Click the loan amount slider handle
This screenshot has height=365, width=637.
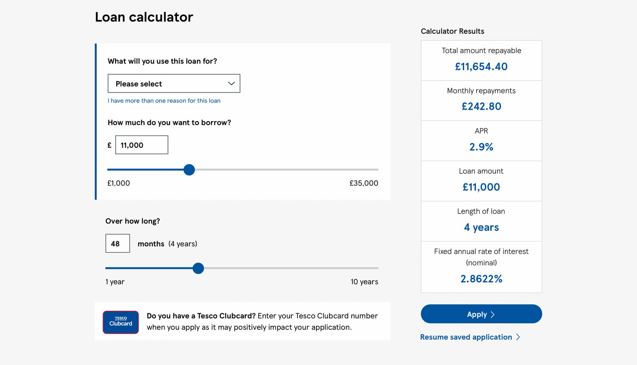[x=189, y=170]
